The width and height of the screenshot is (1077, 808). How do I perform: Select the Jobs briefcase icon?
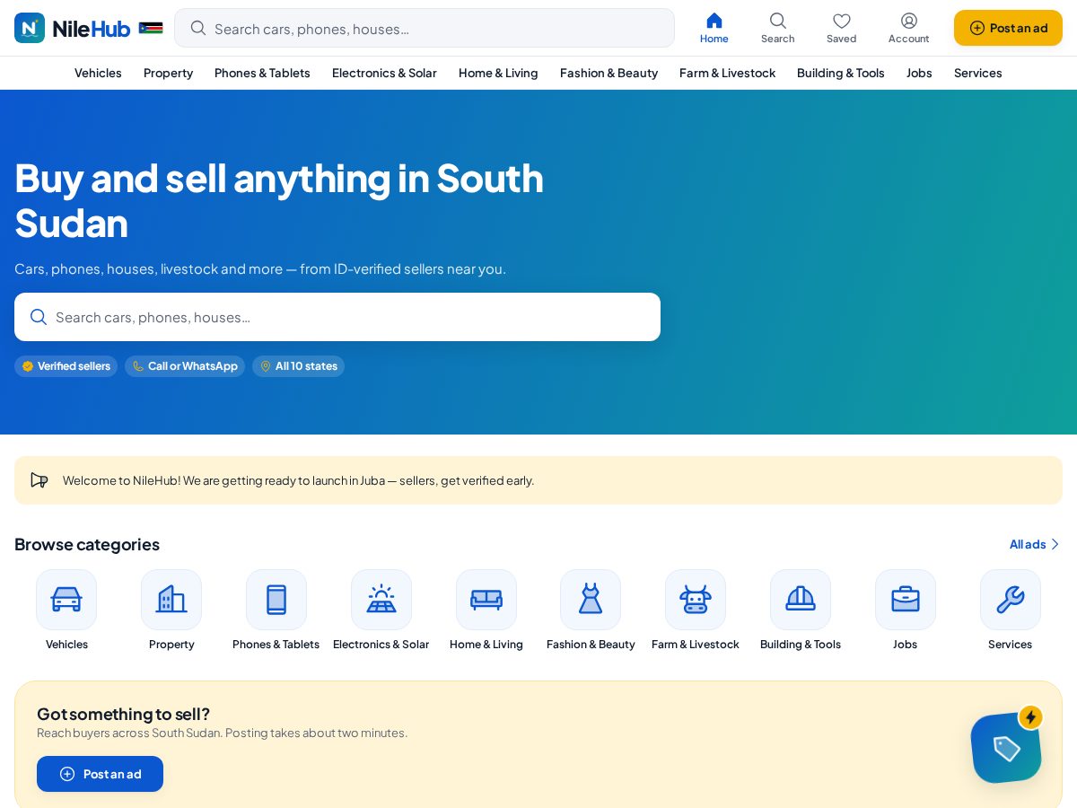[x=906, y=600]
